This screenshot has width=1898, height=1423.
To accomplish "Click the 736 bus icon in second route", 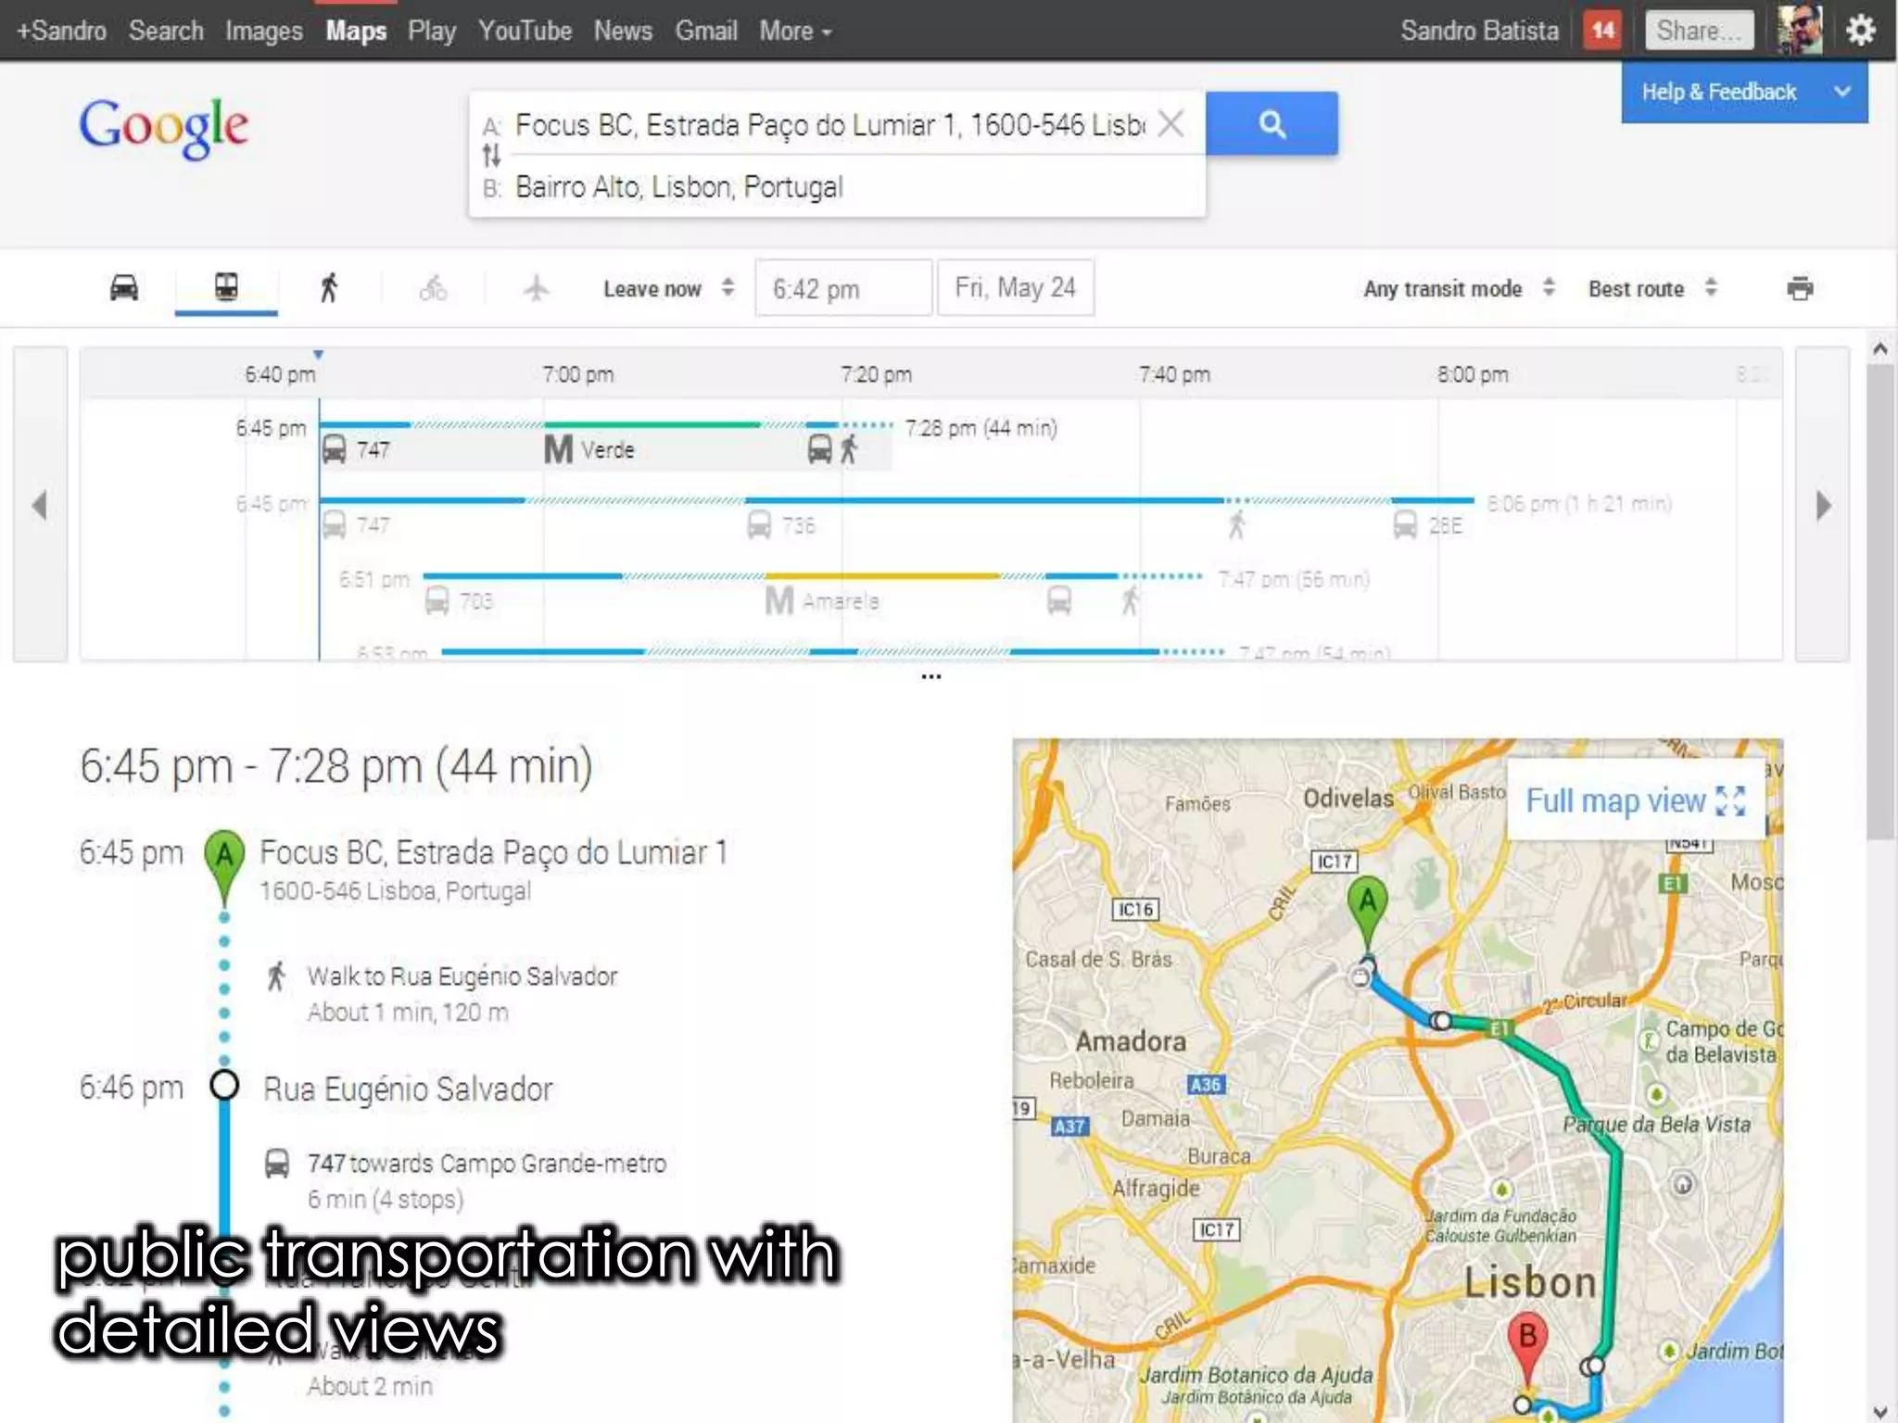I will 759,525.
